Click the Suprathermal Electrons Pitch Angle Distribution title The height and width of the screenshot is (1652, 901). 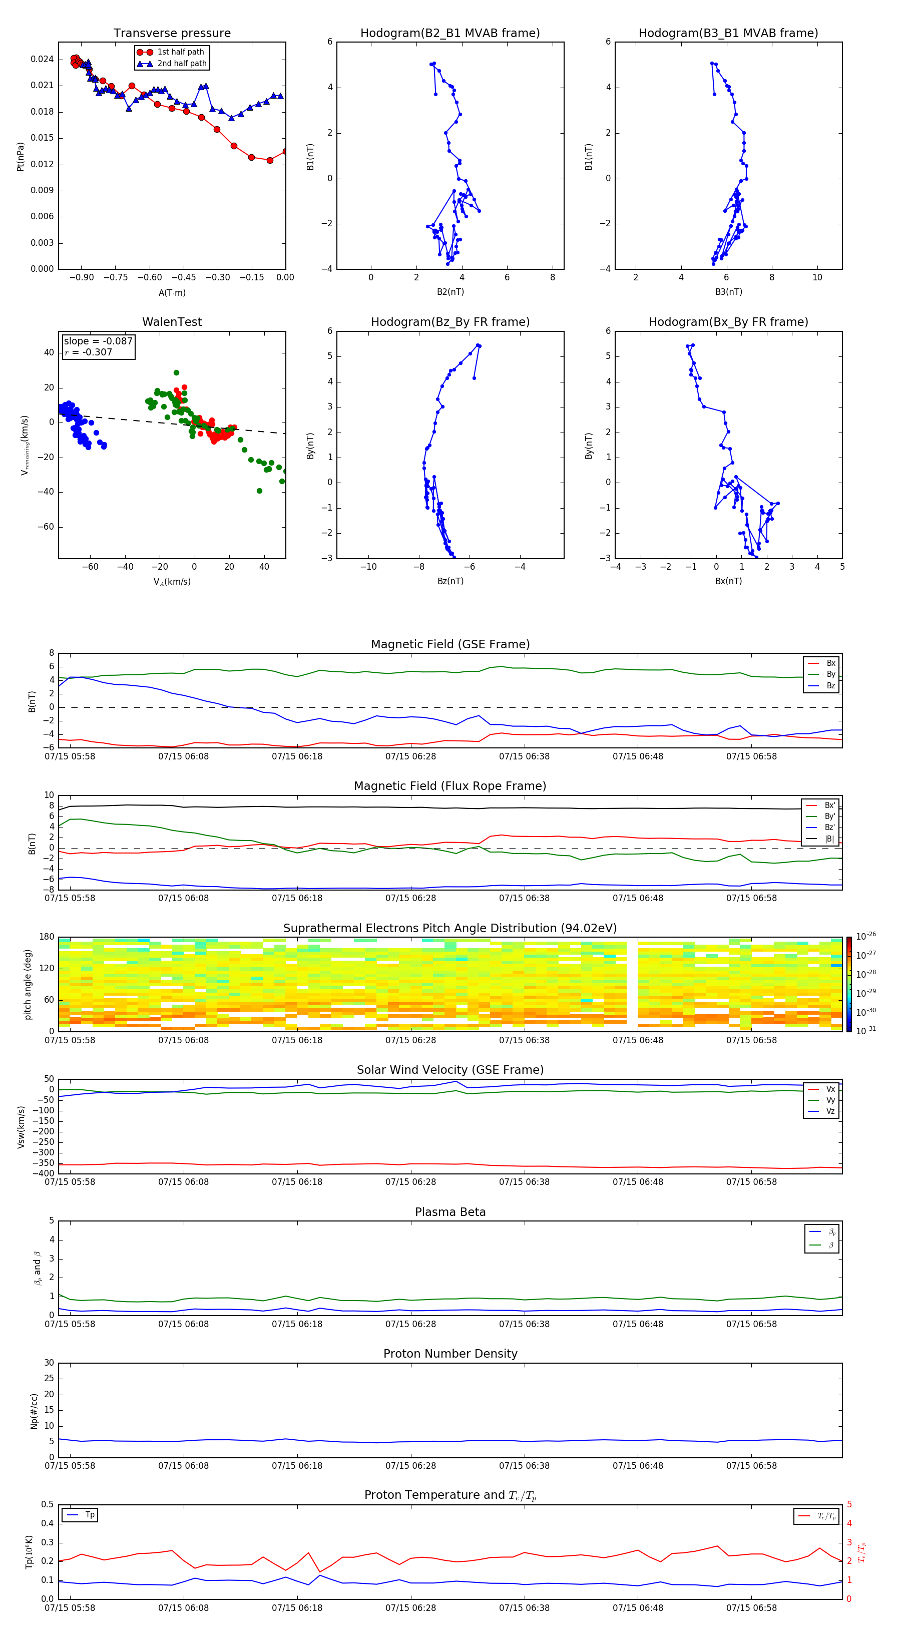pyautogui.click(x=450, y=929)
